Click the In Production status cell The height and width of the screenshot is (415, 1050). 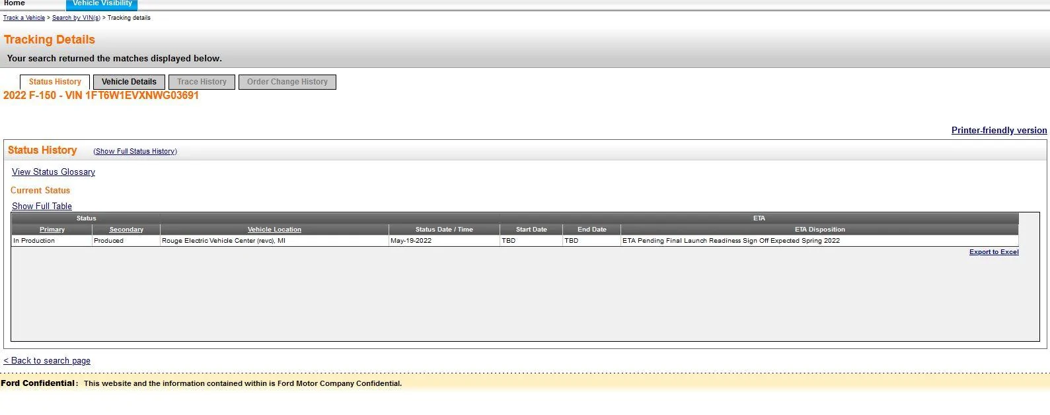click(x=34, y=241)
